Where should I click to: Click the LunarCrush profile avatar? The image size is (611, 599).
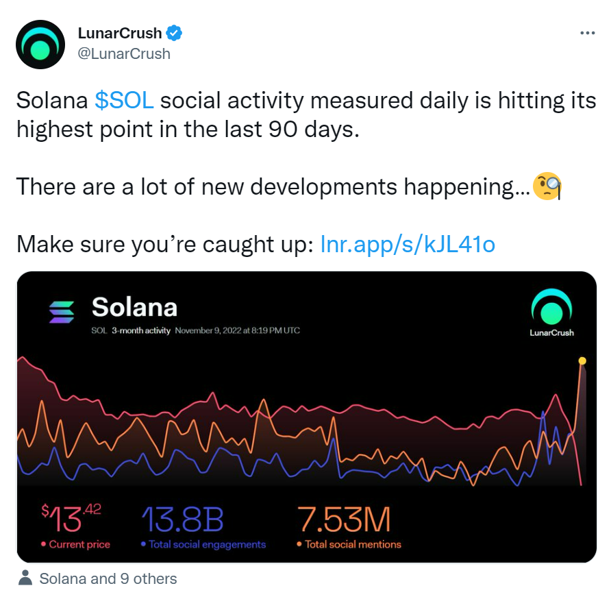(x=42, y=45)
